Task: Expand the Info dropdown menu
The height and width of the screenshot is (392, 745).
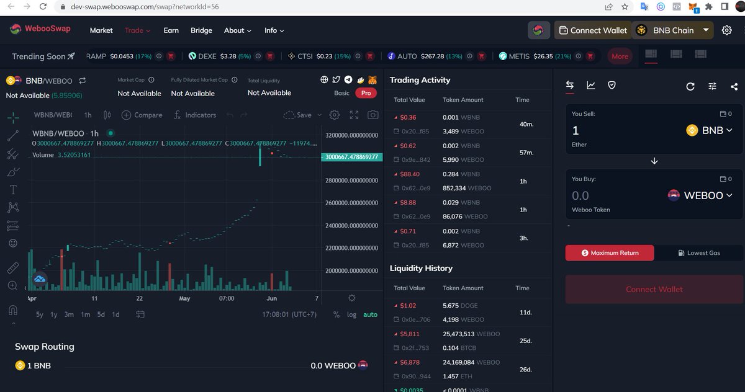Action: pyautogui.click(x=274, y=30)
